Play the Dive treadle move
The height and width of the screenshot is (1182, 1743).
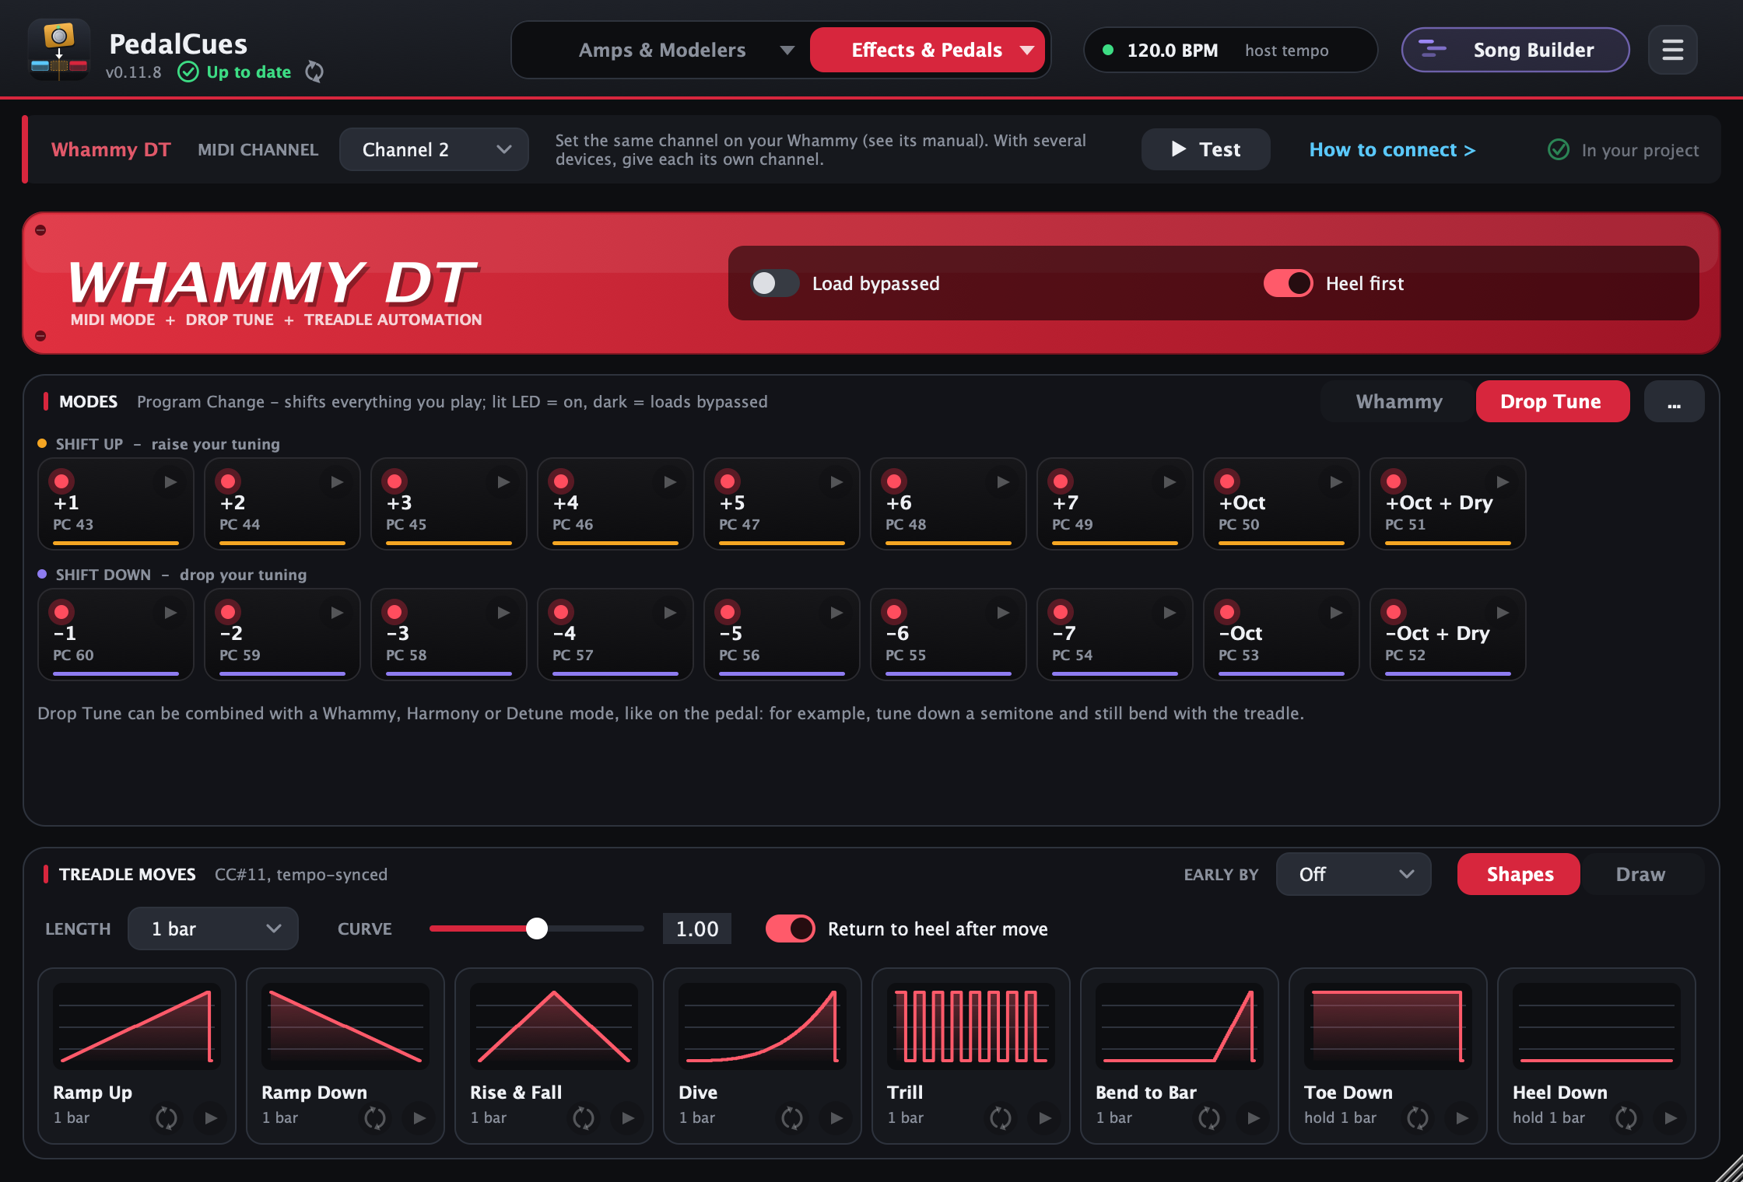(x=836, y=1118)
